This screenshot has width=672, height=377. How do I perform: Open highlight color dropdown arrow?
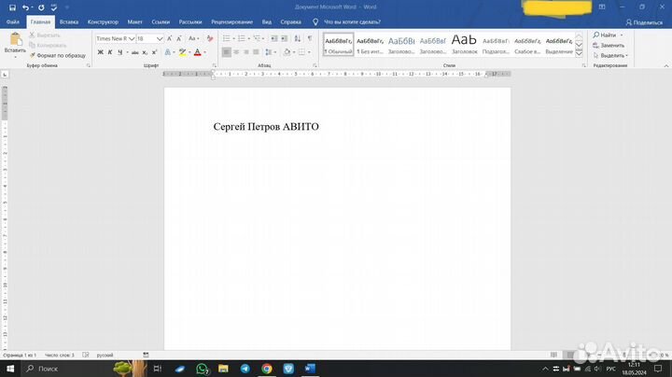(x=189, y=52)
